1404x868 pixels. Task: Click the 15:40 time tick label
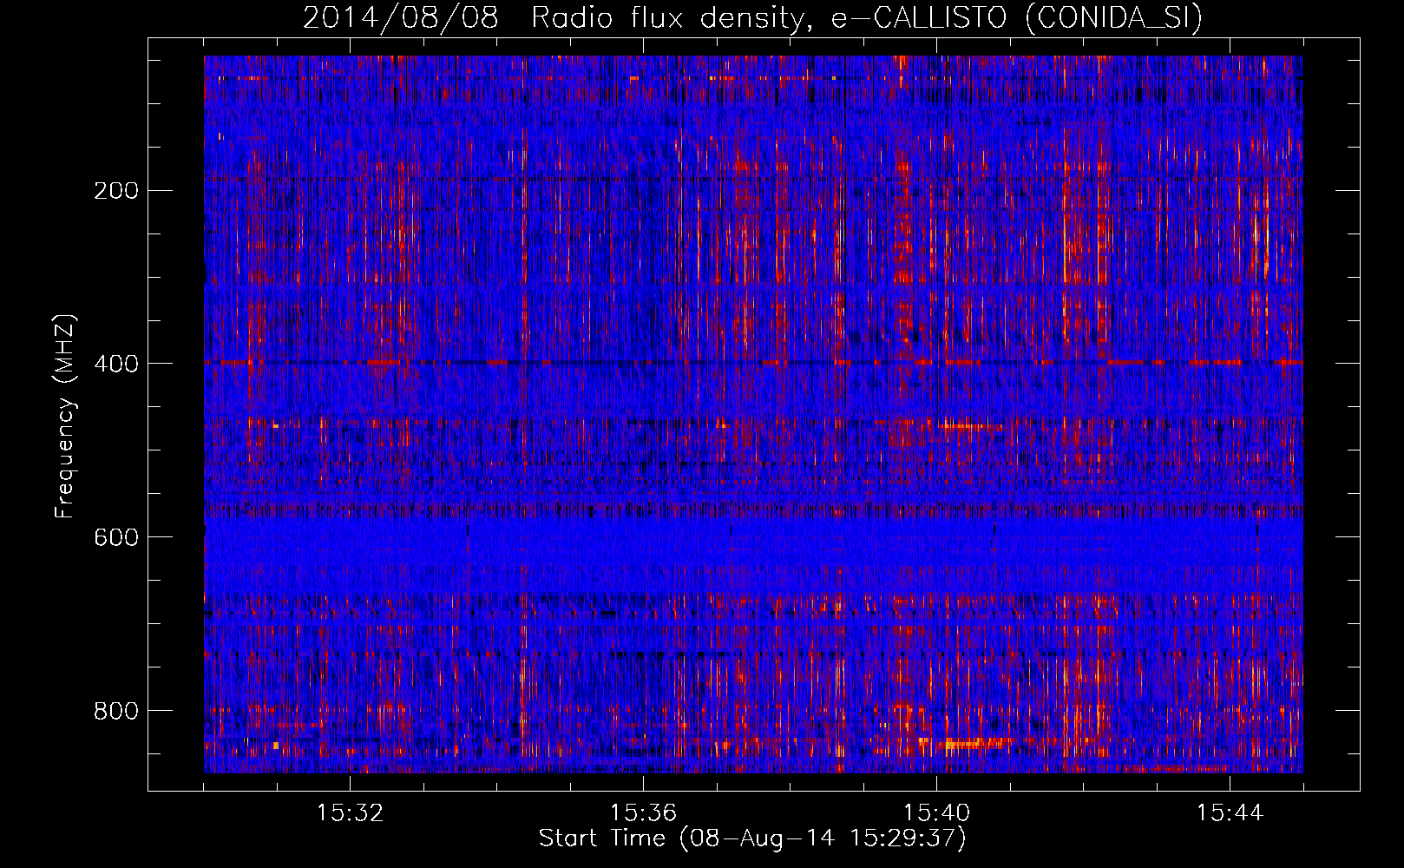tap(936, 813)
